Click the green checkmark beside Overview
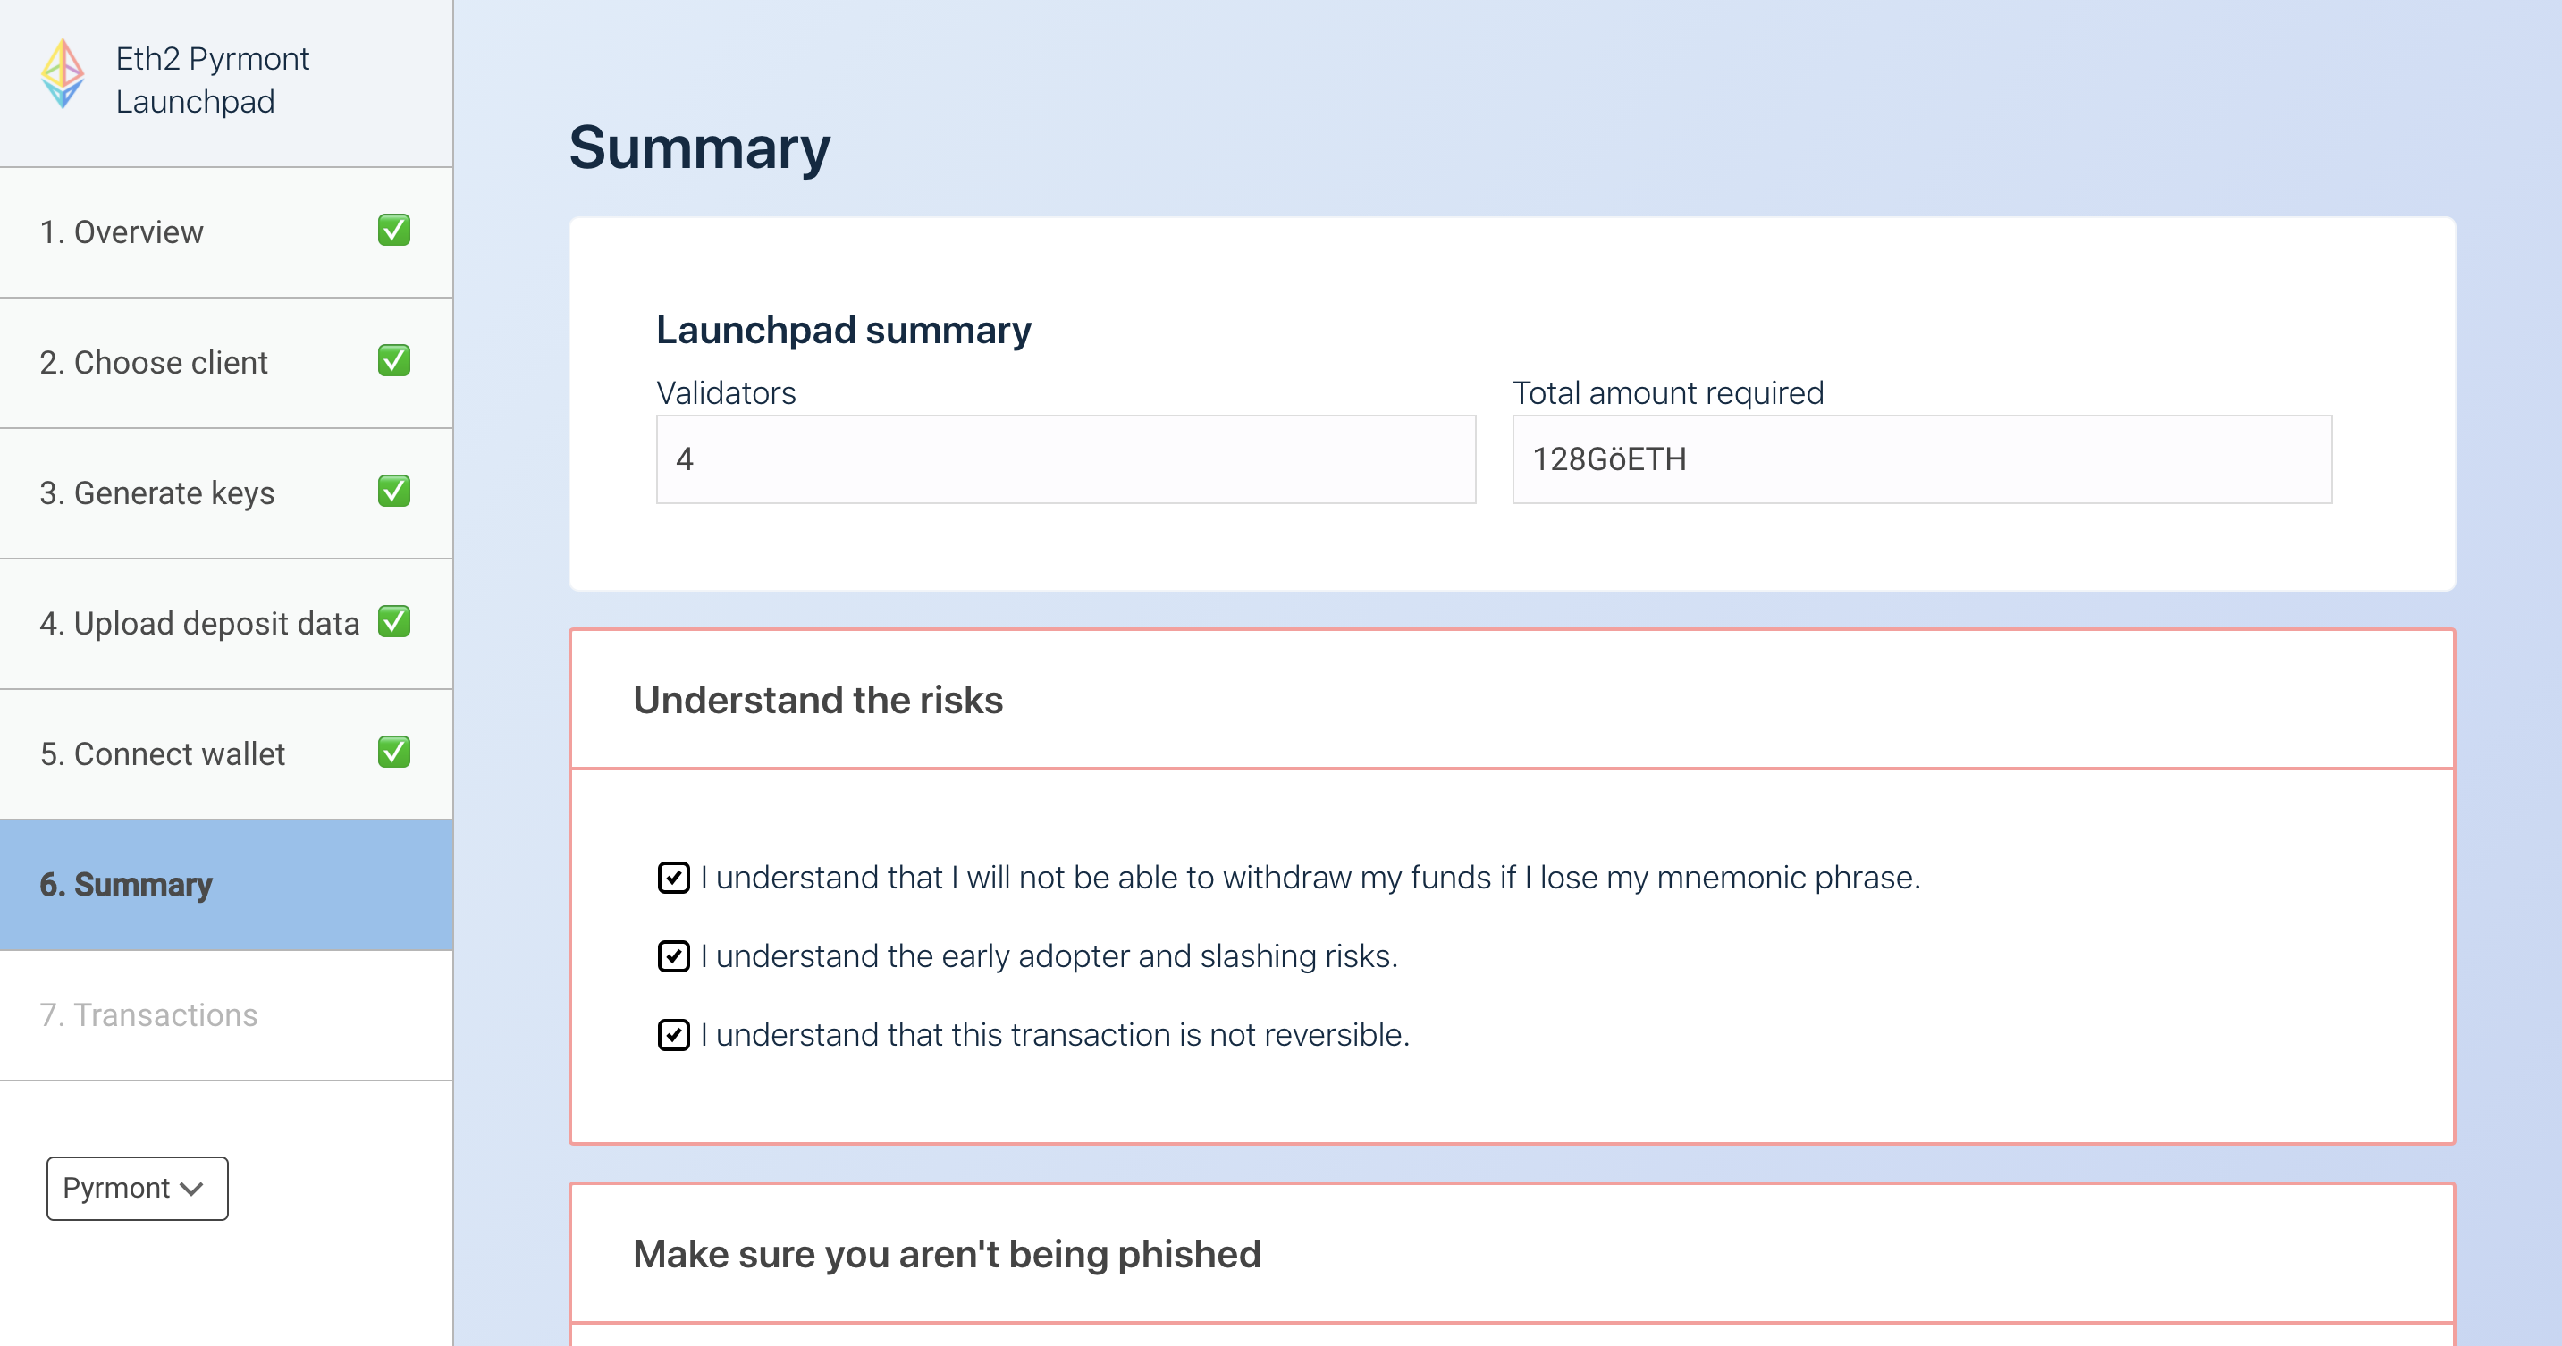 [394, 231]
